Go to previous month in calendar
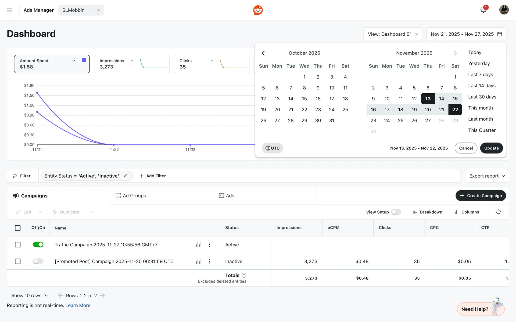 (x=263, y=53)
